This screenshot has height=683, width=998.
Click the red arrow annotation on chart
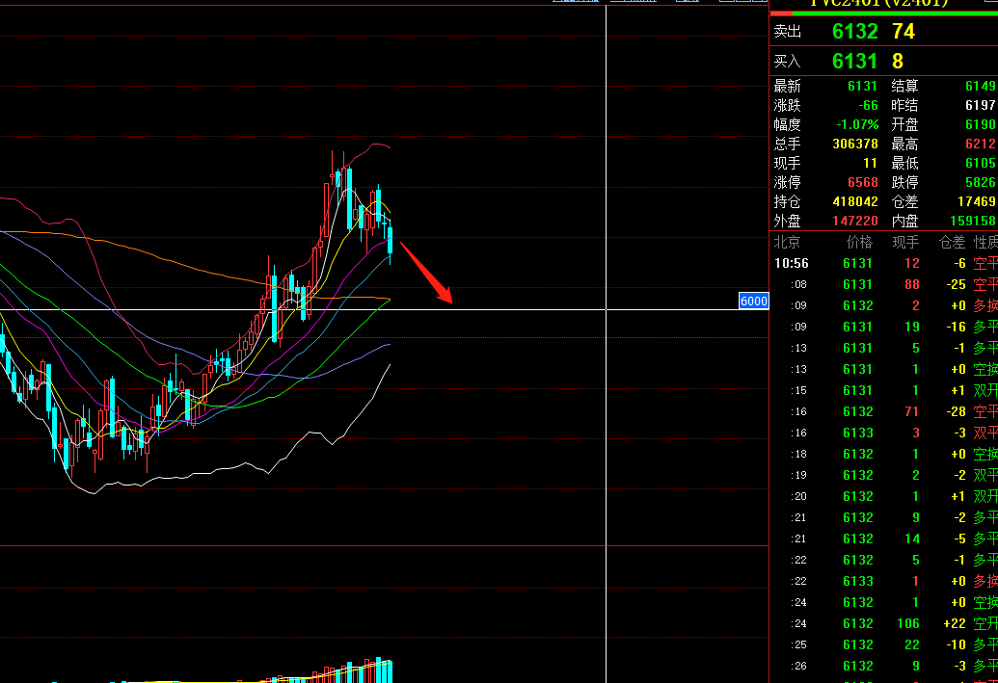[426, 271]
